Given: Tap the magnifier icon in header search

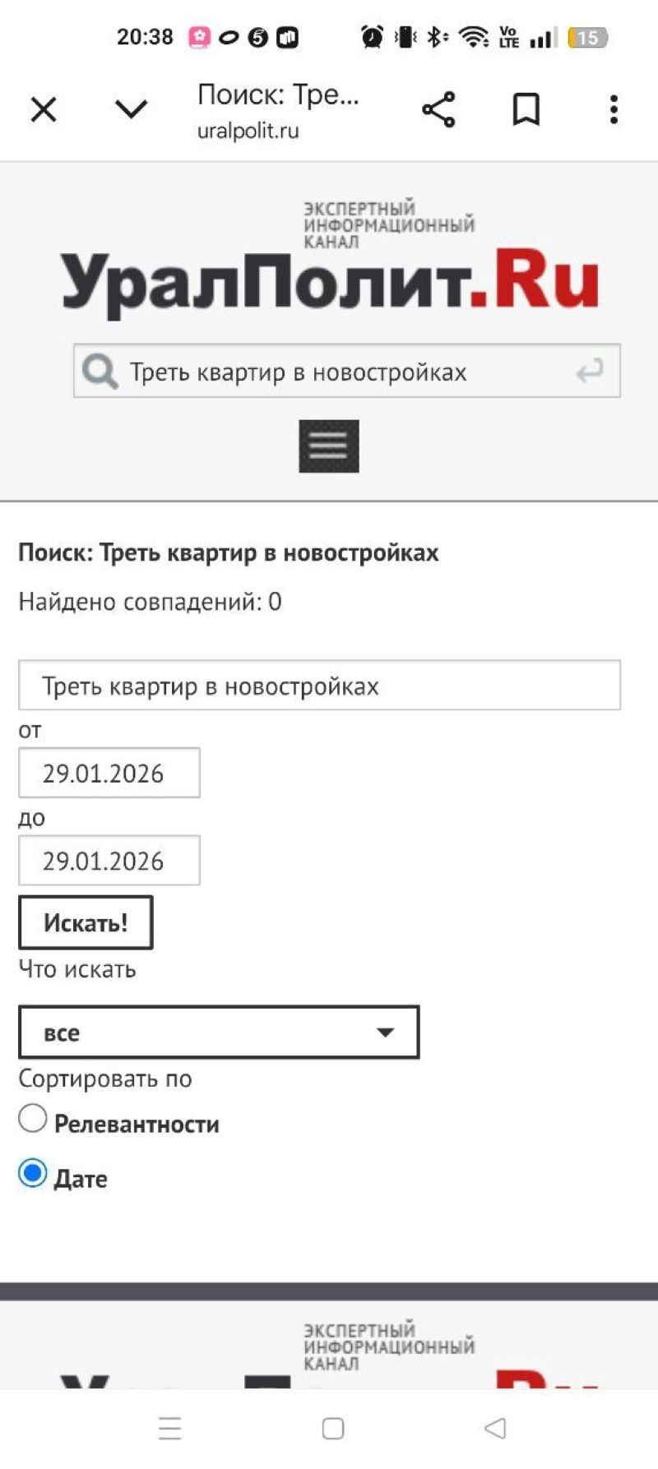Looking at the screenshot, I should tap(100, 372).
